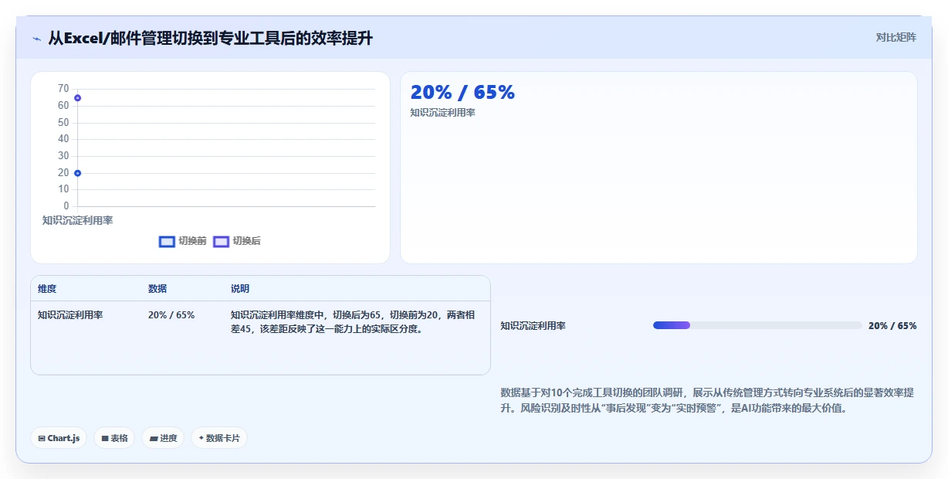
Task: Select the Chart.js tag chip
Action: coord(59,438)
